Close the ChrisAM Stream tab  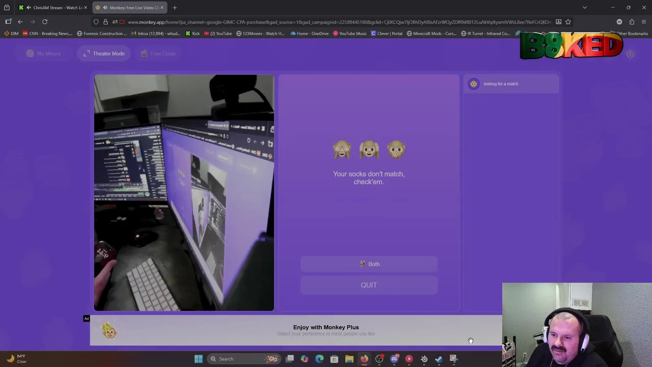point(86,8)
